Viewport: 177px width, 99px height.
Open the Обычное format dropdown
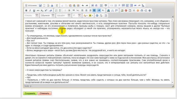(47, 15)
